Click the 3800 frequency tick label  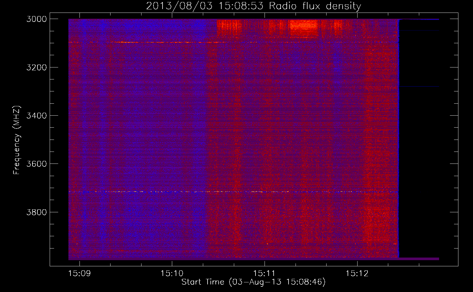pyautogui.click(x=37, y=212)
